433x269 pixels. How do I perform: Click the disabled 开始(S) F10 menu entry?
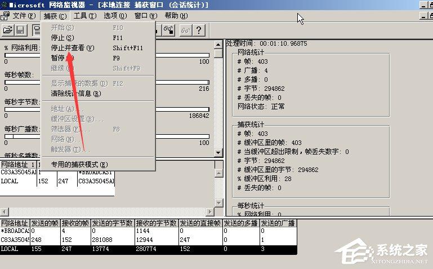tap(98, 28)
